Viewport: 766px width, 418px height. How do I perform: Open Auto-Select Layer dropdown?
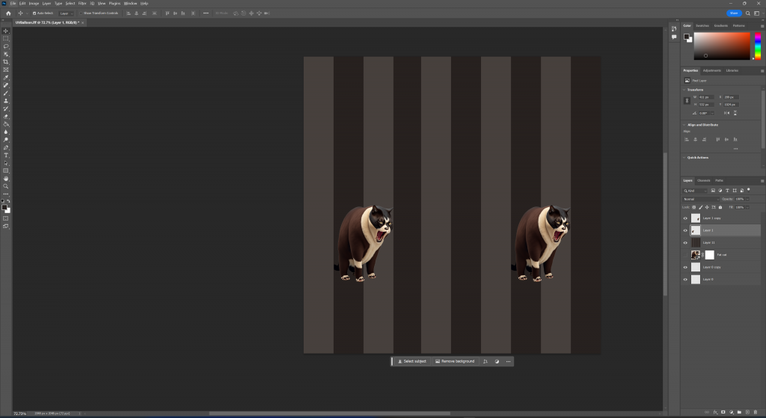(67, 13)
